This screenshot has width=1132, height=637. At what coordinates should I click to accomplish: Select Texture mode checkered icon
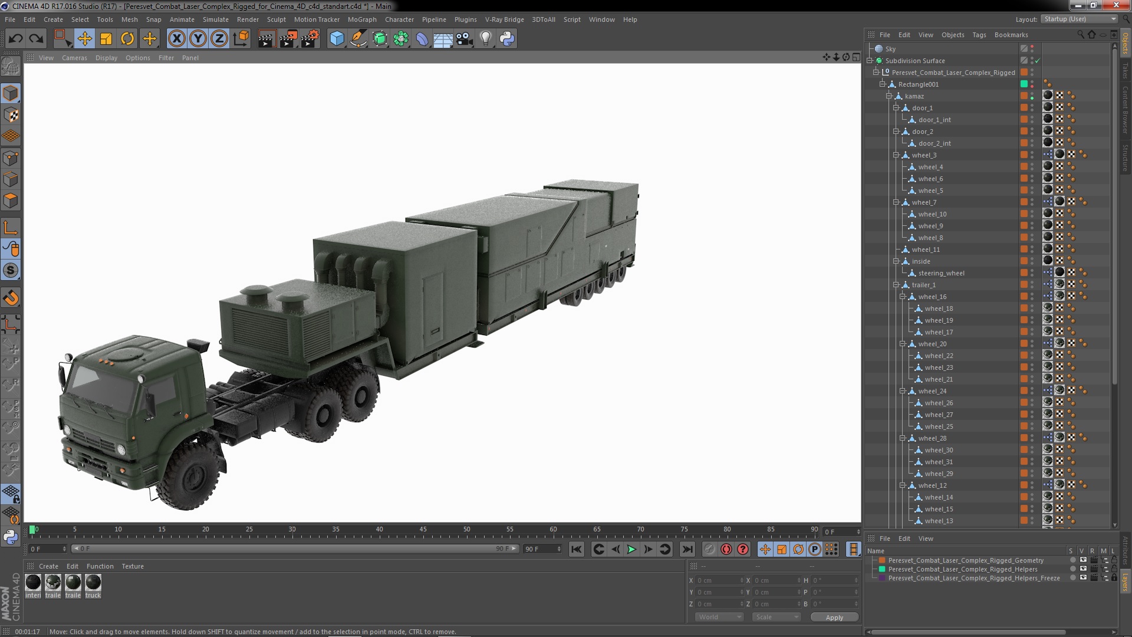pos(11,115)
